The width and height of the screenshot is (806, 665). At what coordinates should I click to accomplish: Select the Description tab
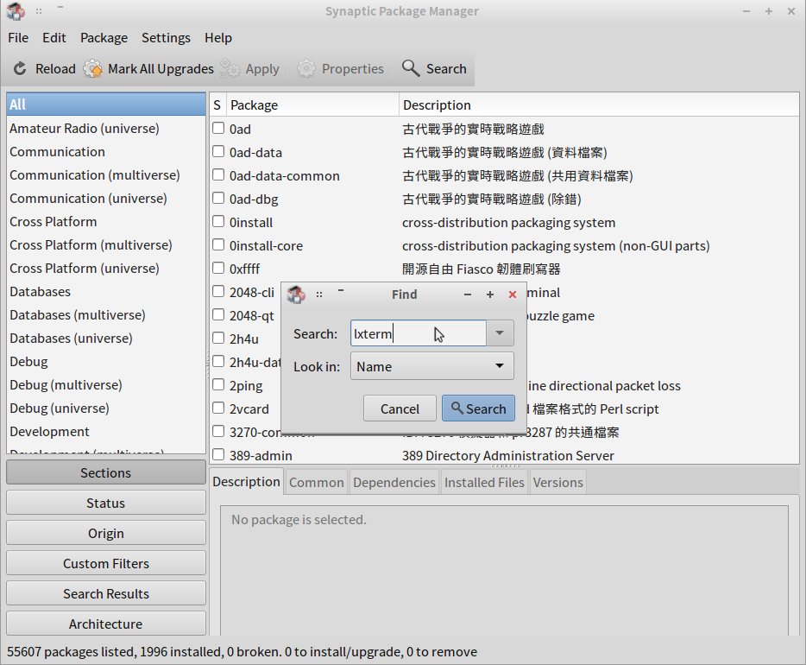coord(246,481)
